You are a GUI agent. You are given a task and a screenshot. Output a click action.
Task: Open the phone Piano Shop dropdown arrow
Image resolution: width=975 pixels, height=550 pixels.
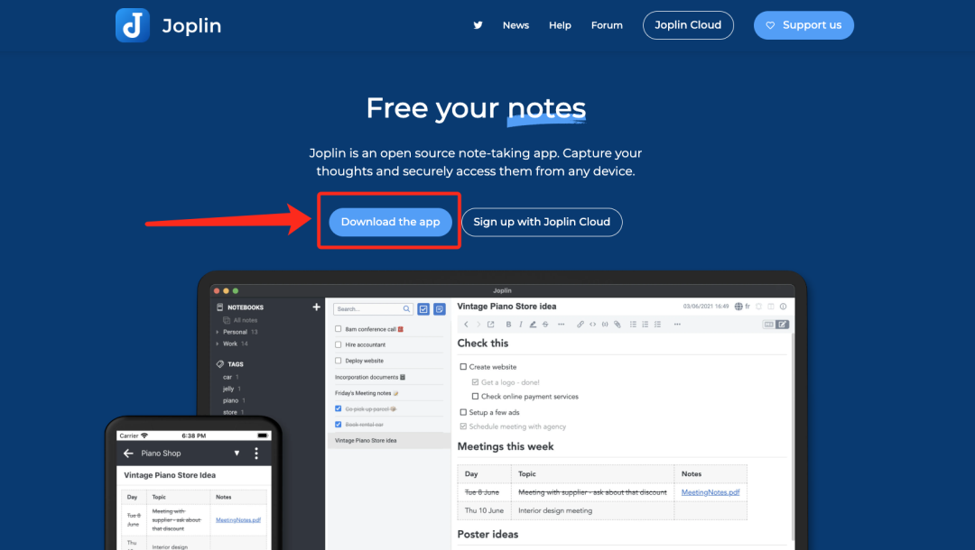(x=237, y=454)
